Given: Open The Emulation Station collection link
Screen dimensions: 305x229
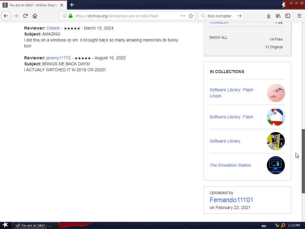Looking at the screenshot, I should (x=230, y=165).
